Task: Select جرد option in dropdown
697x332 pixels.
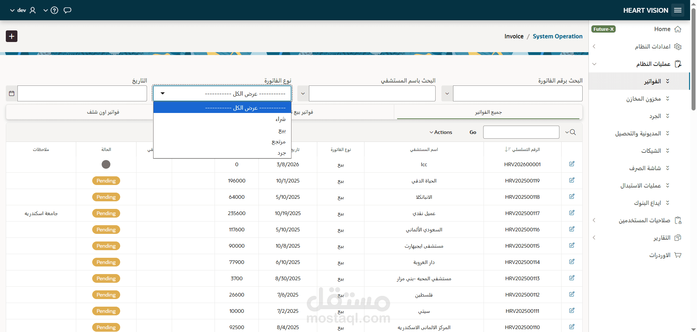Action: pyautogui.click(x=222, y=153)
